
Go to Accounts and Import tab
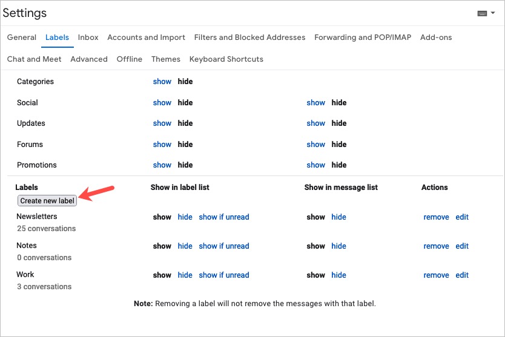146,38
